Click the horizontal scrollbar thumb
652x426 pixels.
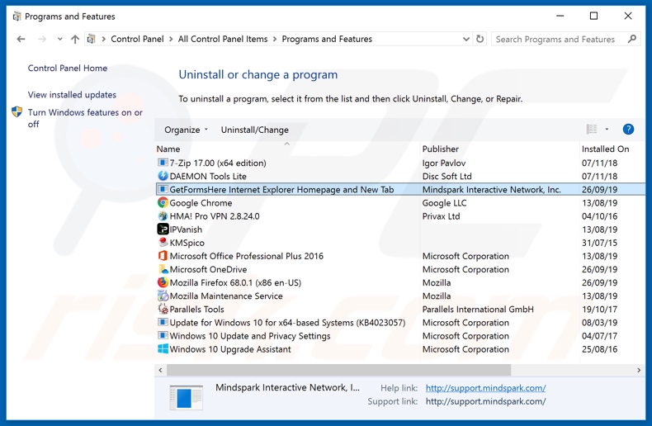pos(338,370)
